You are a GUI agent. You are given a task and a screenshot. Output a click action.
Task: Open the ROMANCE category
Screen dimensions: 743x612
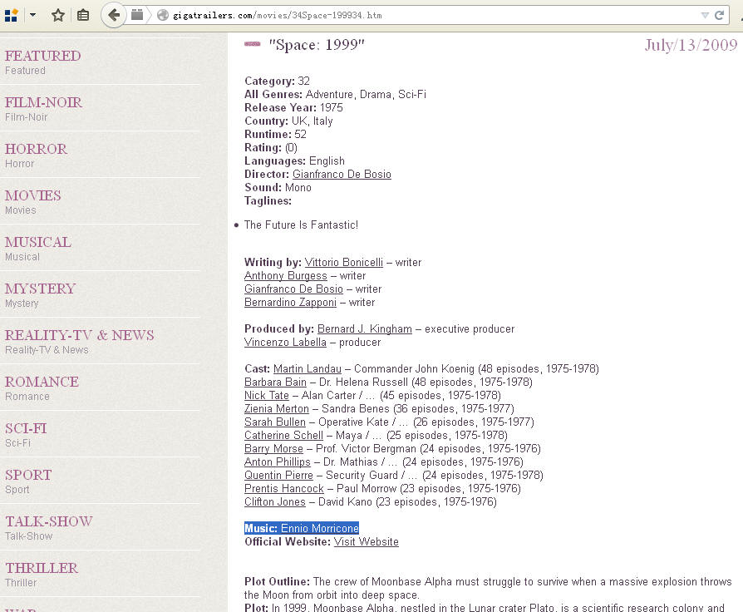[42, 382]
